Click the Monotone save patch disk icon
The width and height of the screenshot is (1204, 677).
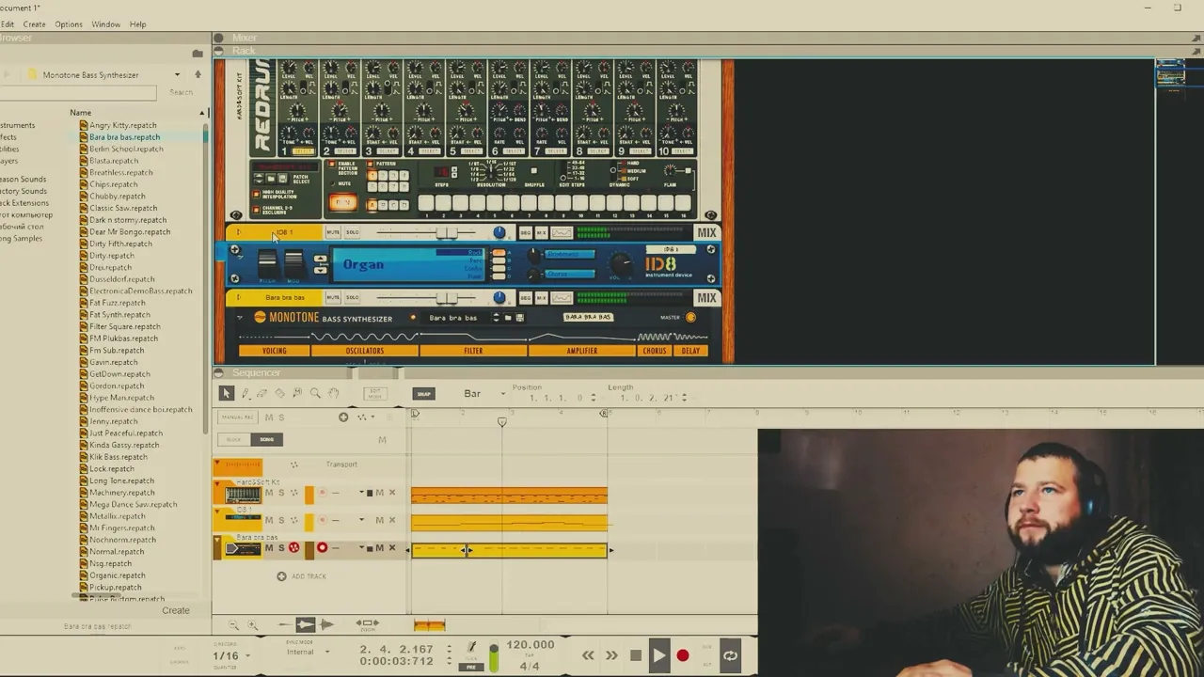519,318
